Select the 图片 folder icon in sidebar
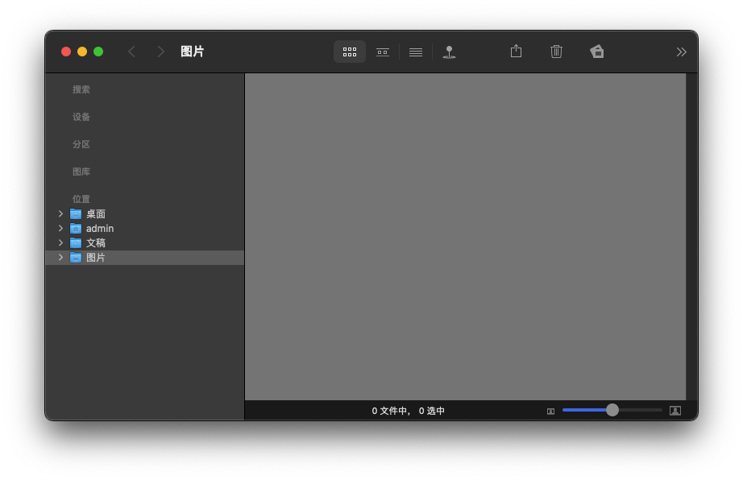The width and height of the screenshot is (743, 480). 76,258
